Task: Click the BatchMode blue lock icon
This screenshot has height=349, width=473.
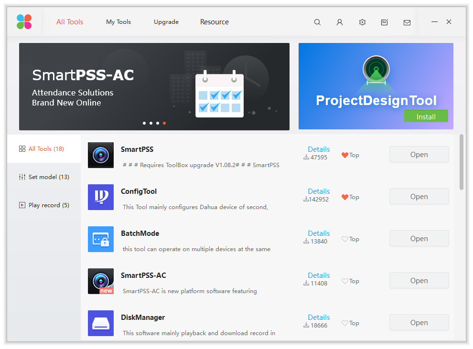Action: [101, 239]
